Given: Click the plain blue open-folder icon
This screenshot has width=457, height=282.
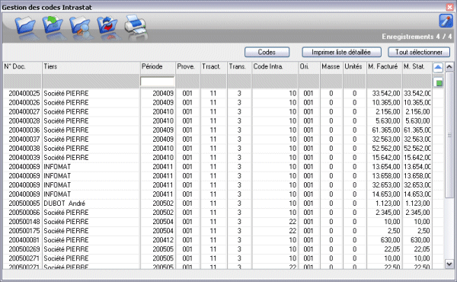Looking at the screenshot, I should click(25, 25).
